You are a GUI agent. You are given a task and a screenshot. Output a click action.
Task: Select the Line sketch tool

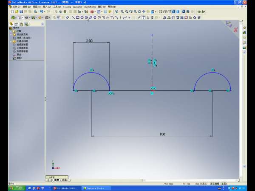pyautogui.click(x=73, y=18)
